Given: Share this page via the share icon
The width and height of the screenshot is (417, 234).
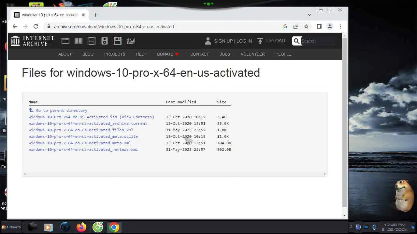Looking at the screenshot, I should [296, 27].
